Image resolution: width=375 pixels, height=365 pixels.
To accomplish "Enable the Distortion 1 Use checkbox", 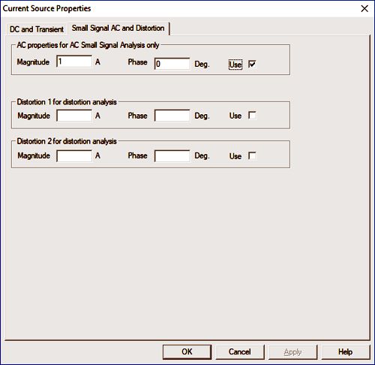I will 252,115.
